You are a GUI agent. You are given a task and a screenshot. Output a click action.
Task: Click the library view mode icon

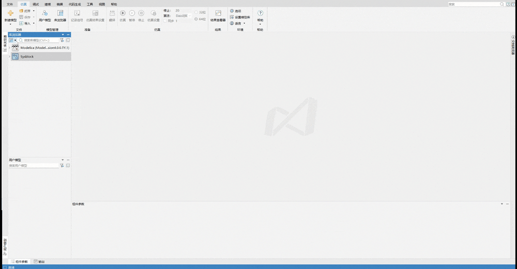(x=11, y=40)
